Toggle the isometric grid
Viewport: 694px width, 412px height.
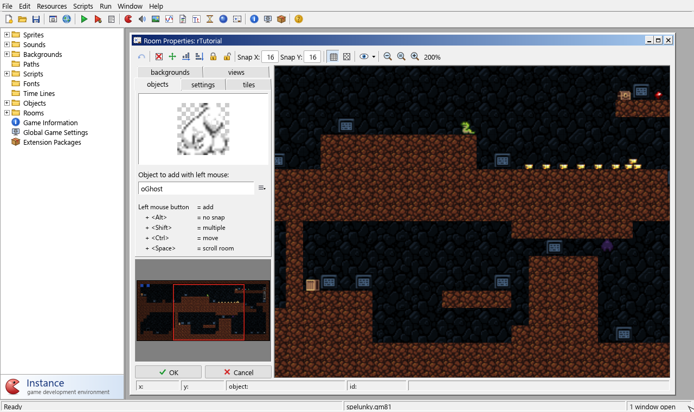coord(347,56)
